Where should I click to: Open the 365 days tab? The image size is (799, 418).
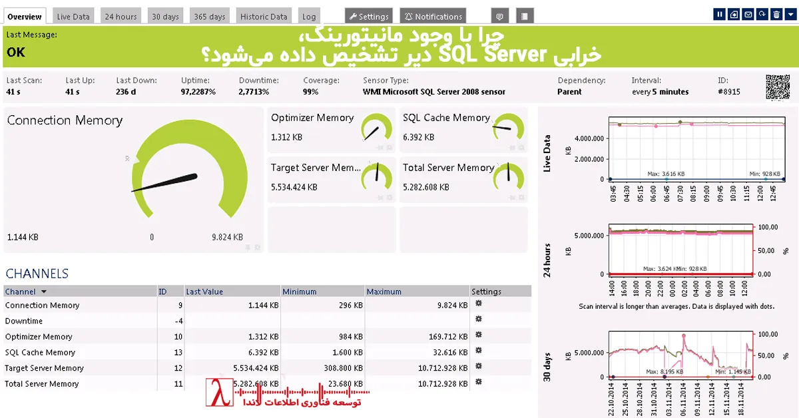tap(208, 15)
